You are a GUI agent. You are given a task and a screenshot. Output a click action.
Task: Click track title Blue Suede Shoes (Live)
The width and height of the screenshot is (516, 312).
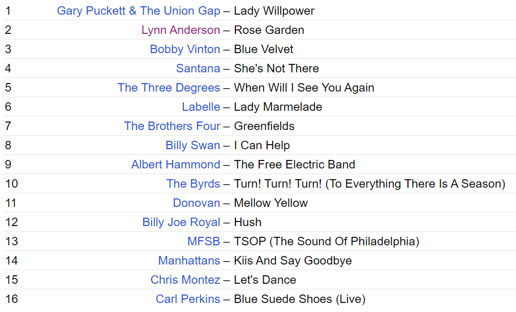coord(299,299)
